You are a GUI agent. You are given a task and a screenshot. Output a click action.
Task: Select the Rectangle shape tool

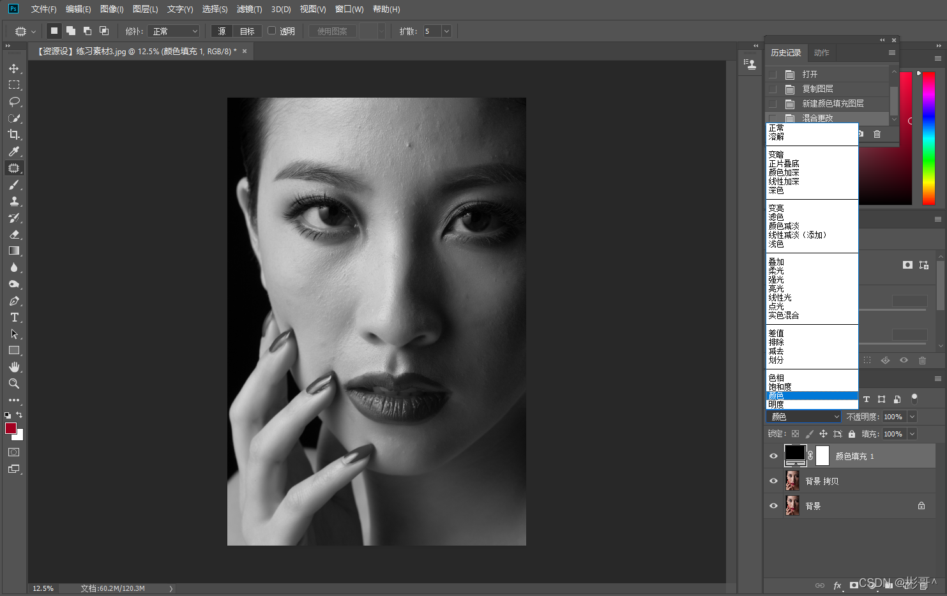tap(14, 350)
